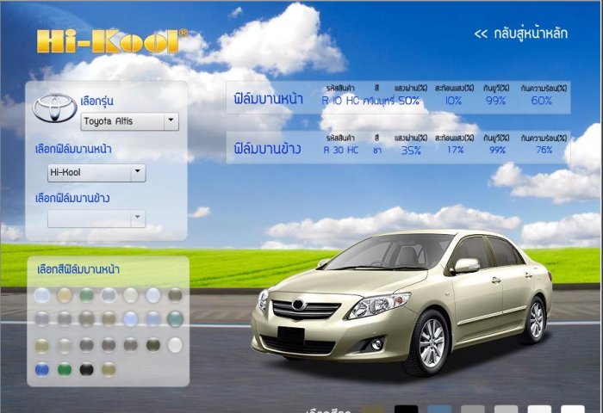
Task: Pick the light periwinkle swatch, second row
Action: tap(130, 319)
